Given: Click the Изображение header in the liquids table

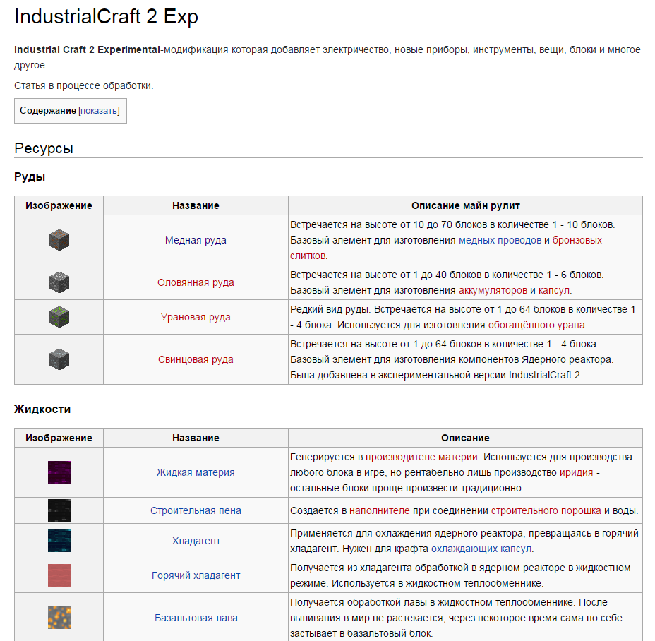Looking at the screenshot, I should 59,438.
